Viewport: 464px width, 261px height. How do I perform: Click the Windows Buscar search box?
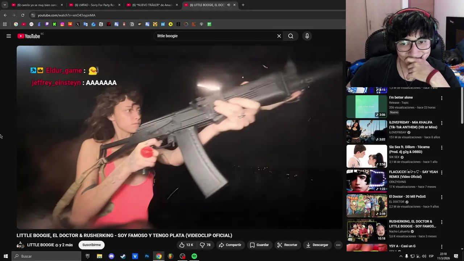click(46, 256)
